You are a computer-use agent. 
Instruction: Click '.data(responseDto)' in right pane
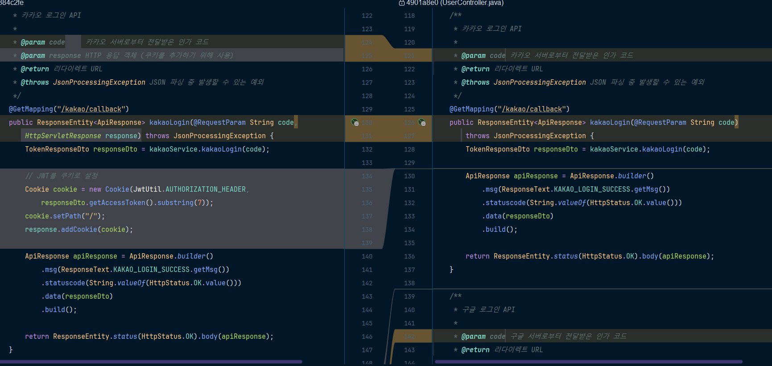[518, 216]
